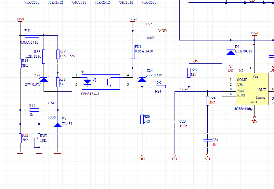Image resolution: width=274 pixels, height=189 pixels.
Task: Select resistor R32 symbol
Action: click(x=20, y=139)
